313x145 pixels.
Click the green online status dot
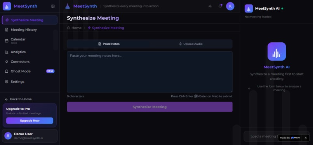(282, 9)
